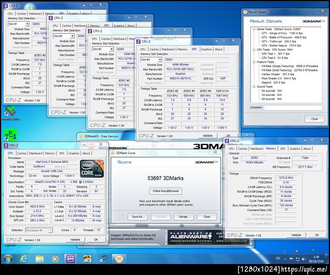This screenshot has width=330, height=275.
Task: Click the Action Center flag tray icon
Action: tap(291, 259)
